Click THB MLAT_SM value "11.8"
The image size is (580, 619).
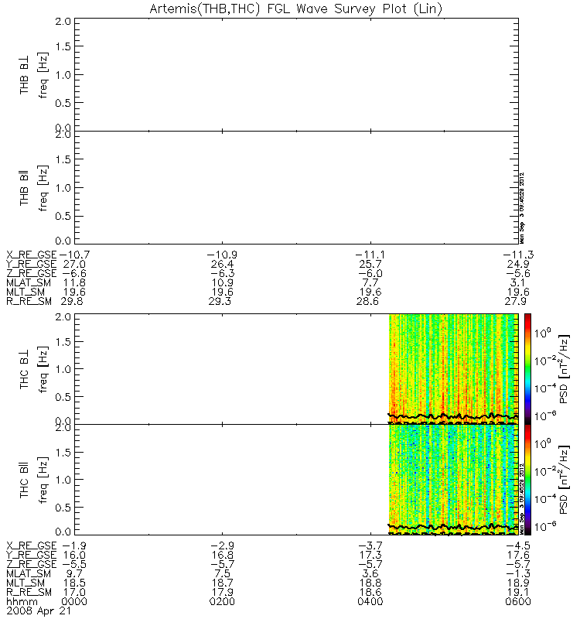coord(74,282)
